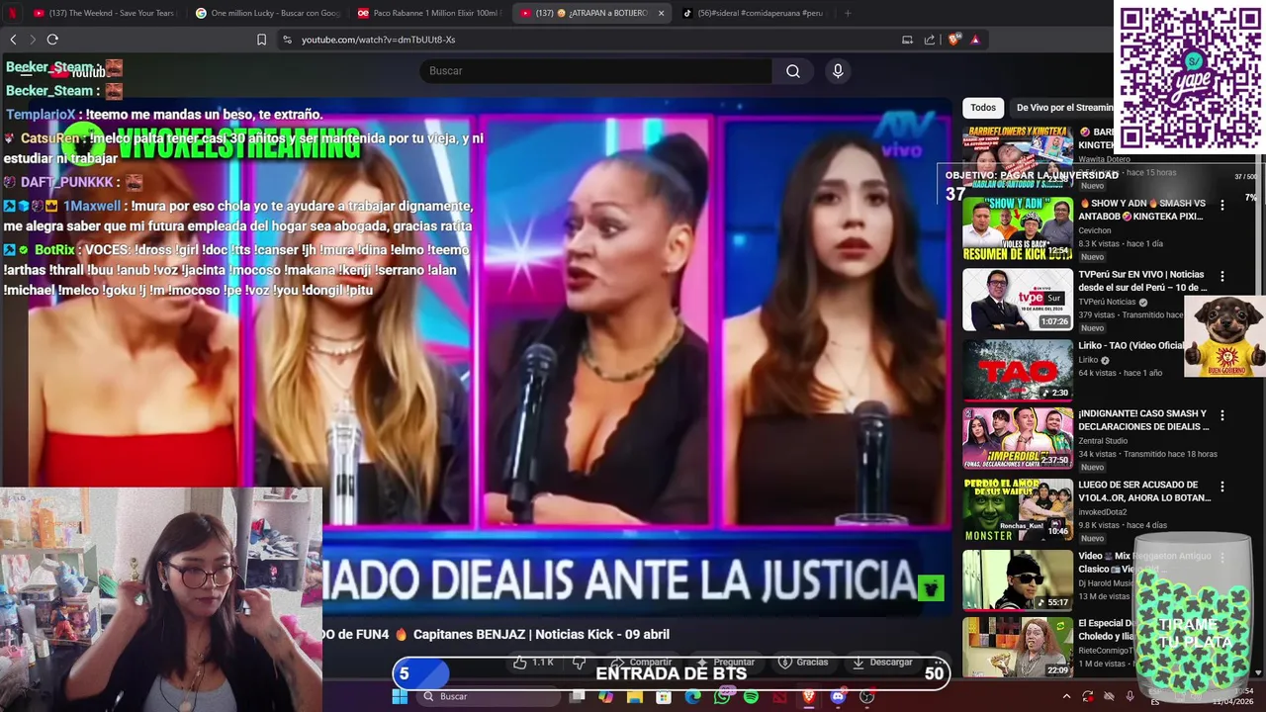Open a new browser tab with the plus
The image size is (1266, 712).
848,13
